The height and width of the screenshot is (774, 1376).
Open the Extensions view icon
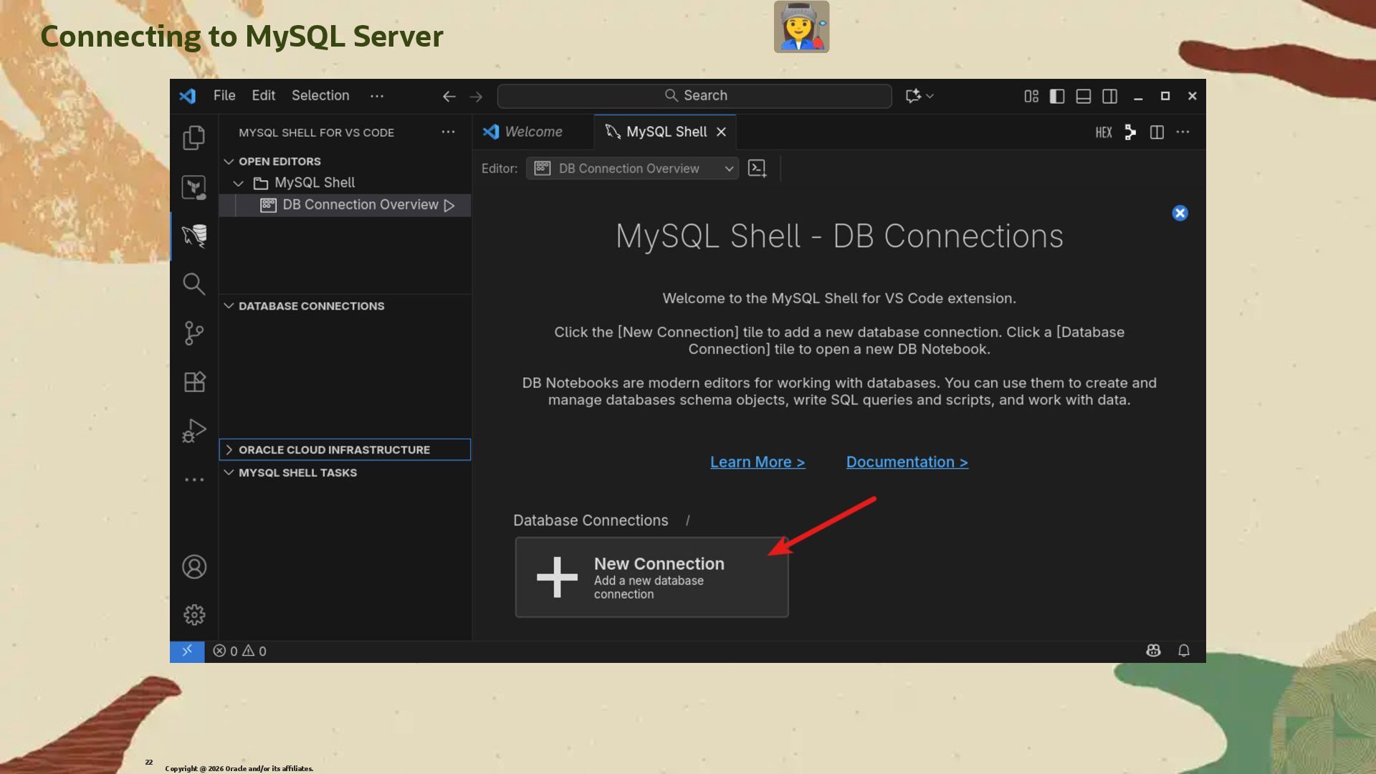click(194, 381)
